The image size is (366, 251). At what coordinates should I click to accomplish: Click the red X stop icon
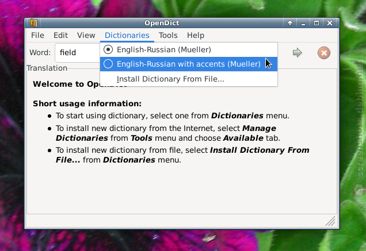coord(324,53)
